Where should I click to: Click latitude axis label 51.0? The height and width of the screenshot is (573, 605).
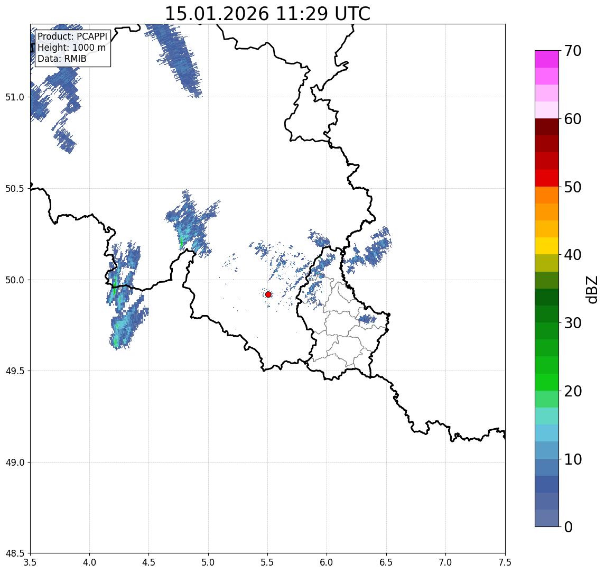15,97
